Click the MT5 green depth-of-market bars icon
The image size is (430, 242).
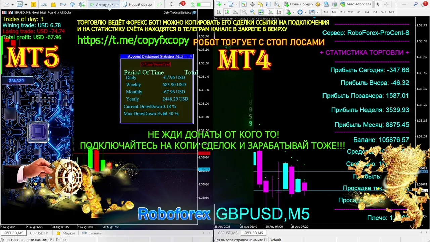coord(160,4)
